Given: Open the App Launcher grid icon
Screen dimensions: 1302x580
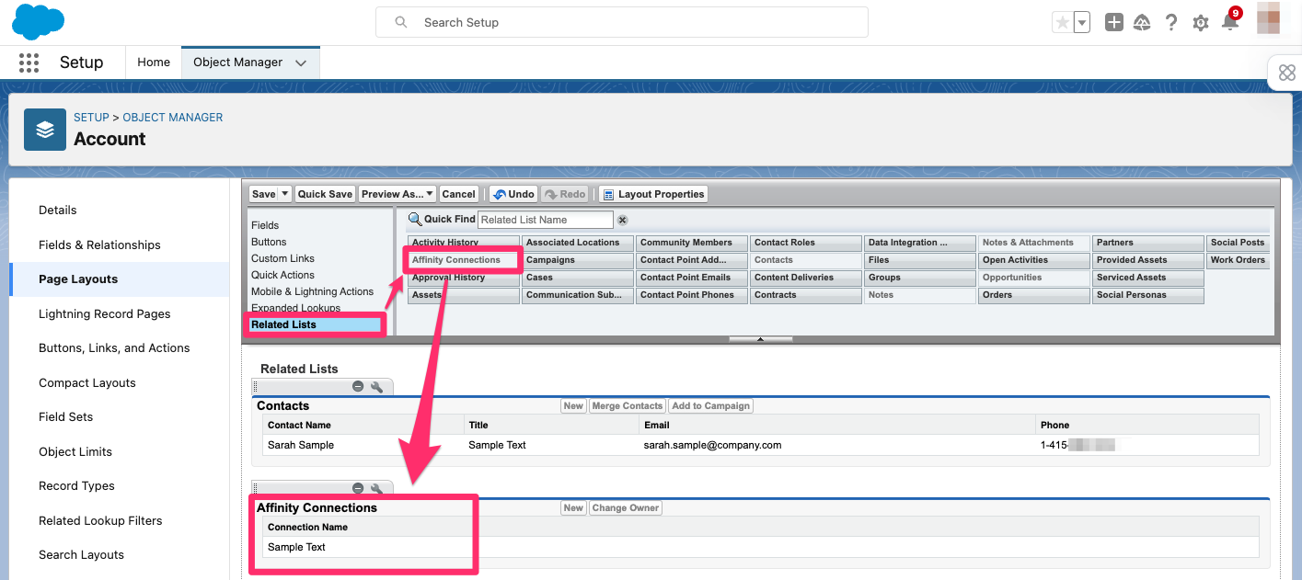Looking at the screenshot, I should [x=28, y=63].
